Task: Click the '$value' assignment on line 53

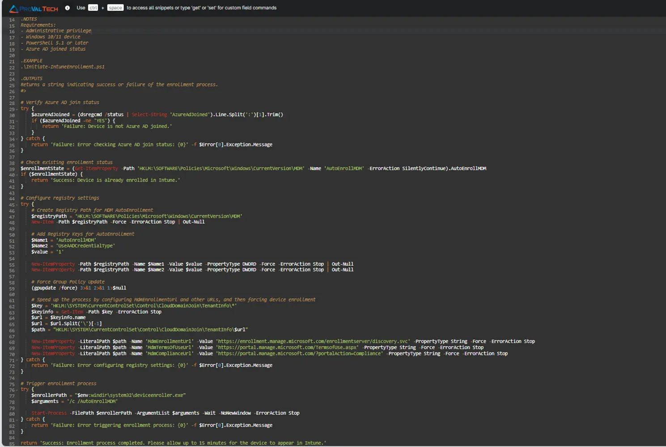Action: click(47, 252)
